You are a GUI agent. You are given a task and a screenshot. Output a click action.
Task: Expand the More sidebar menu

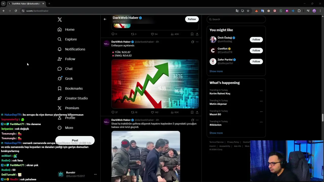click(x=65, y=128)
